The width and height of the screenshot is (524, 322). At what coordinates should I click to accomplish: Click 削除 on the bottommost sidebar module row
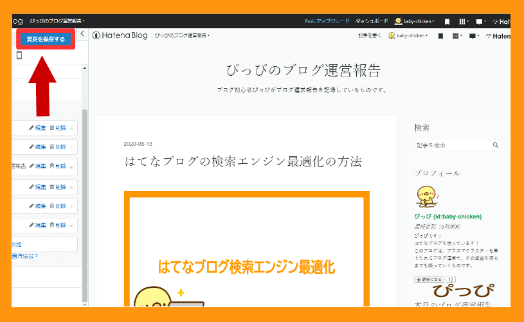tap(58, 225)
